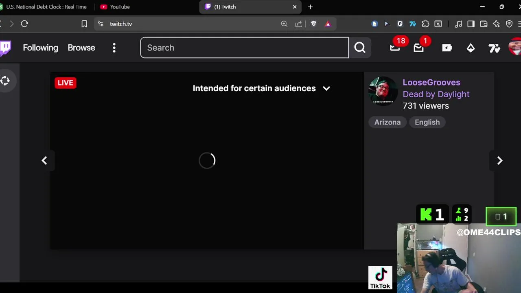Open the media control music icon
Image resolution: width=521 pixels, height=293 pixels.
click(x=458, y=24)
